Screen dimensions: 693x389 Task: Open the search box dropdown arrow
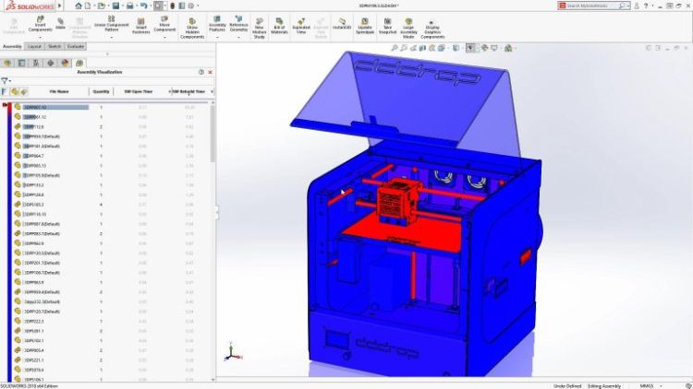(x=628, y=6)
